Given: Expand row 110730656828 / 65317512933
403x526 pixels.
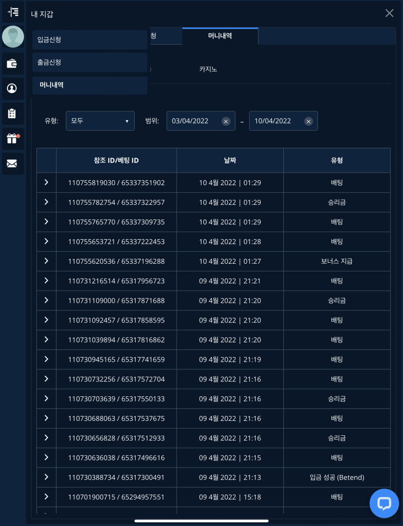Looking at the screenshot, I should click(46, 438).
